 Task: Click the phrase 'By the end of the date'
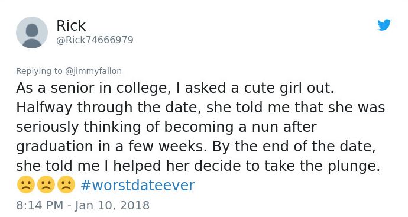pyautogui.click(x=294, y=147)
